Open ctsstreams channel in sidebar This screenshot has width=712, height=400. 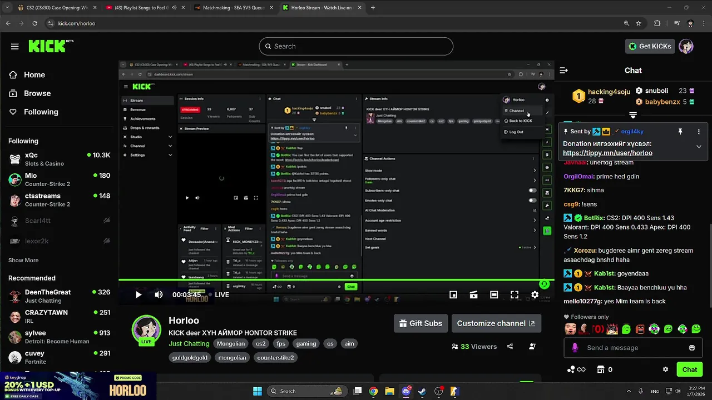(60, 200)
